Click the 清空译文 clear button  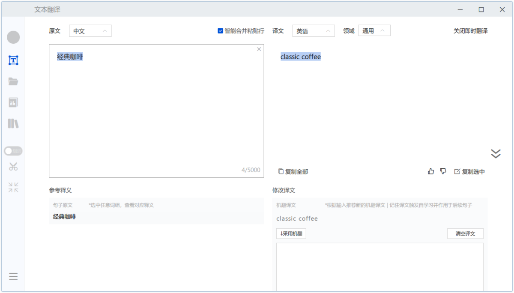465,233
